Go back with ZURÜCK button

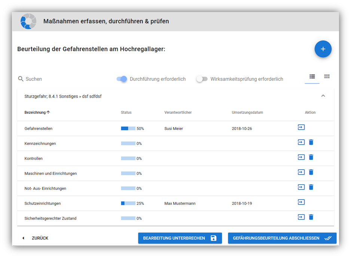click(x=36, y=238)
